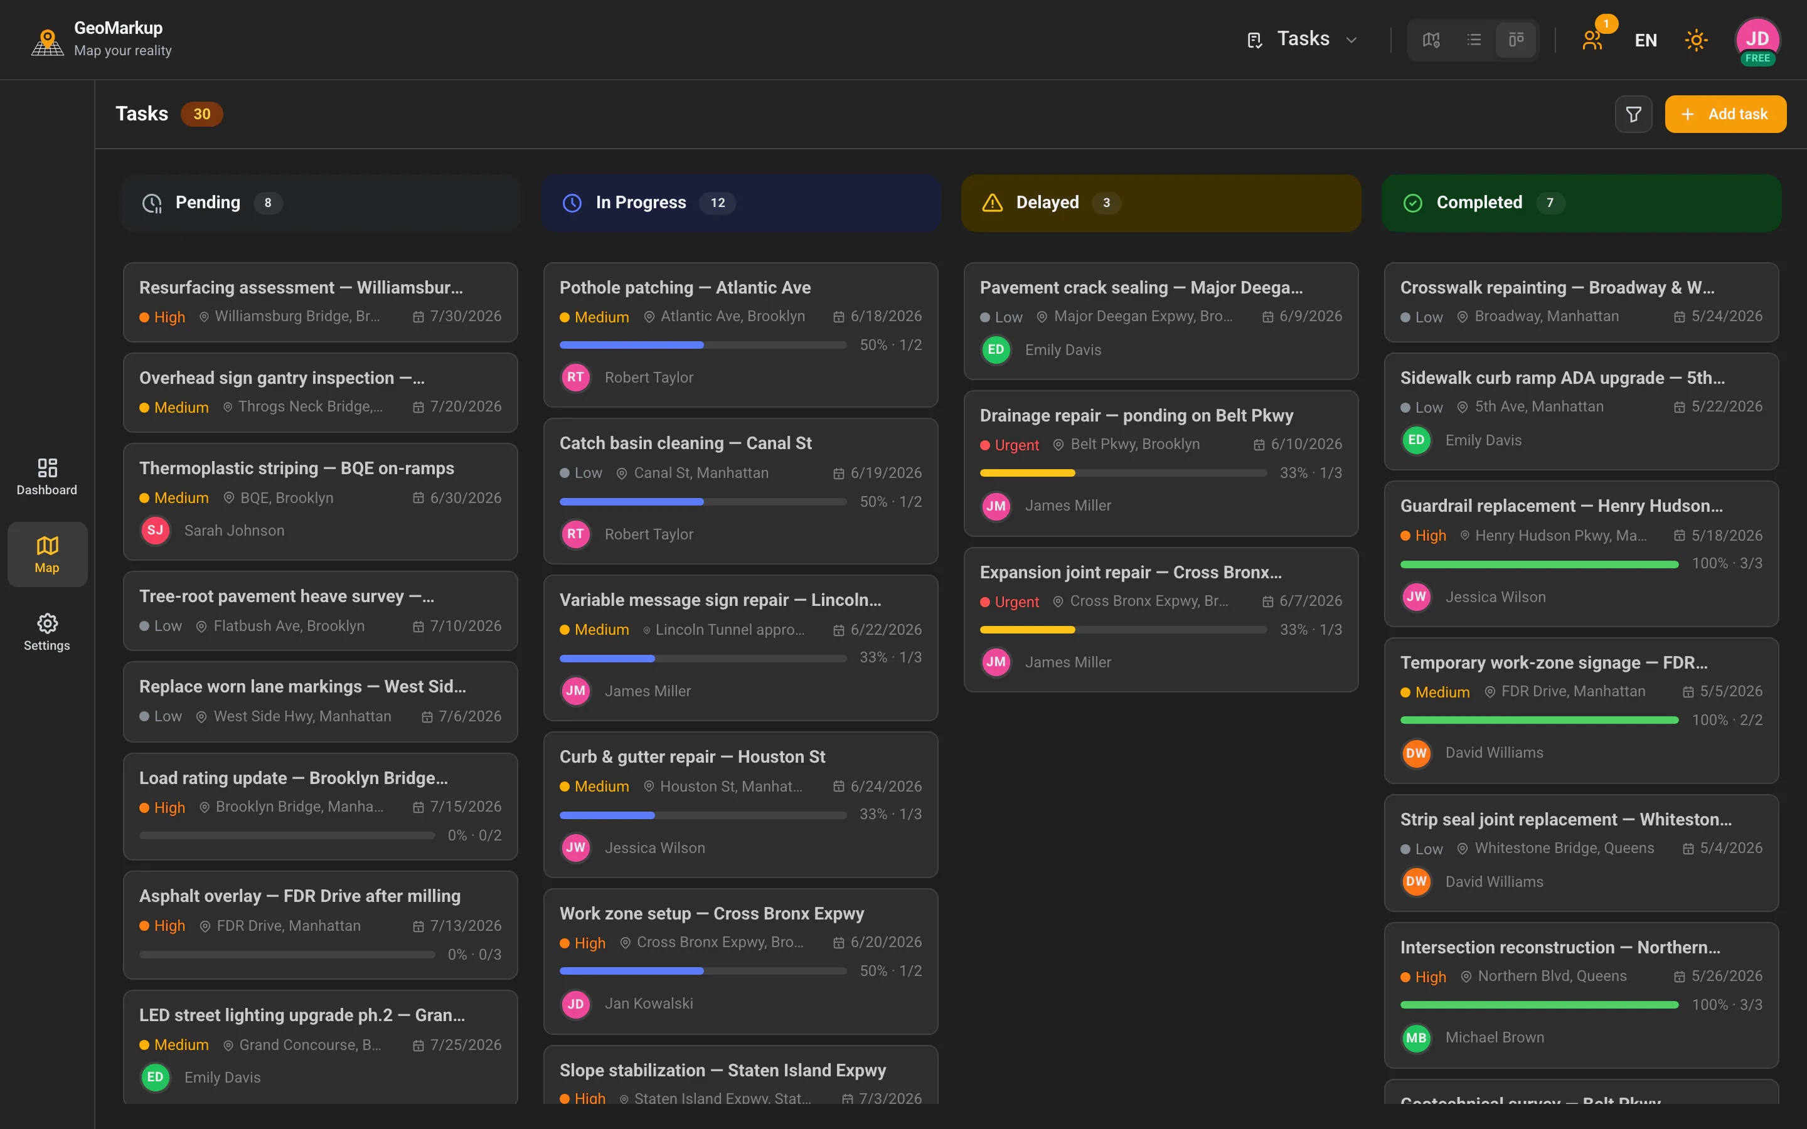This screenshot has width=1807, height=1129.
Task: Click the Tasks count badge 30
Action: pyautogui.click(x=201, y=114)
